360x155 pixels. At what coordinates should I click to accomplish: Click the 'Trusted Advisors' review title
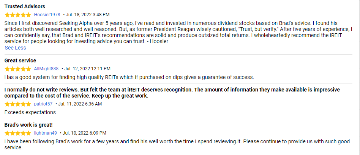pos(25,7)
